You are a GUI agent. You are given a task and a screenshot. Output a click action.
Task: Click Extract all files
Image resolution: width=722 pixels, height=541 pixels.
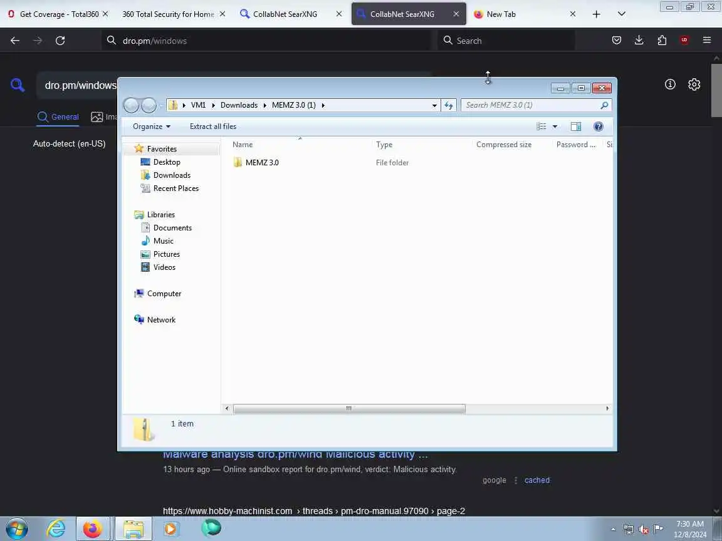(x=212, y=126)
